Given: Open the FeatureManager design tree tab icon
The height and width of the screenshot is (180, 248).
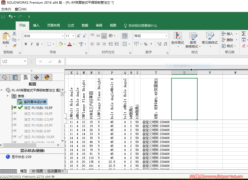Looking at the screenshot, I should pos(5,77).
